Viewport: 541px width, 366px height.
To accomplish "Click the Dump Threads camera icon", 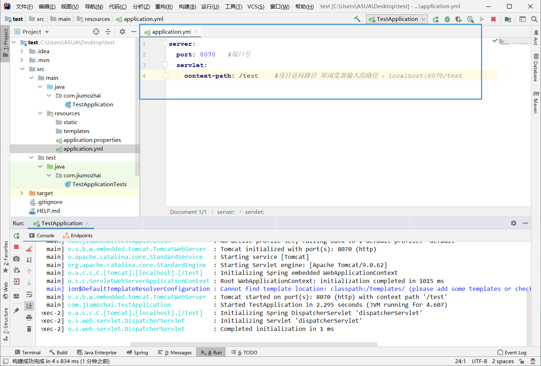I will point(16,259).
